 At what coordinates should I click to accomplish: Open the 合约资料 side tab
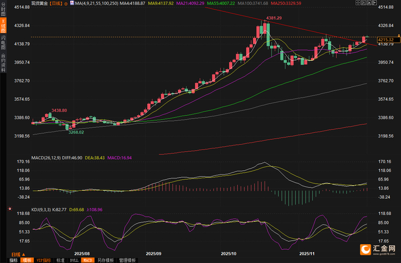[3, 62]
